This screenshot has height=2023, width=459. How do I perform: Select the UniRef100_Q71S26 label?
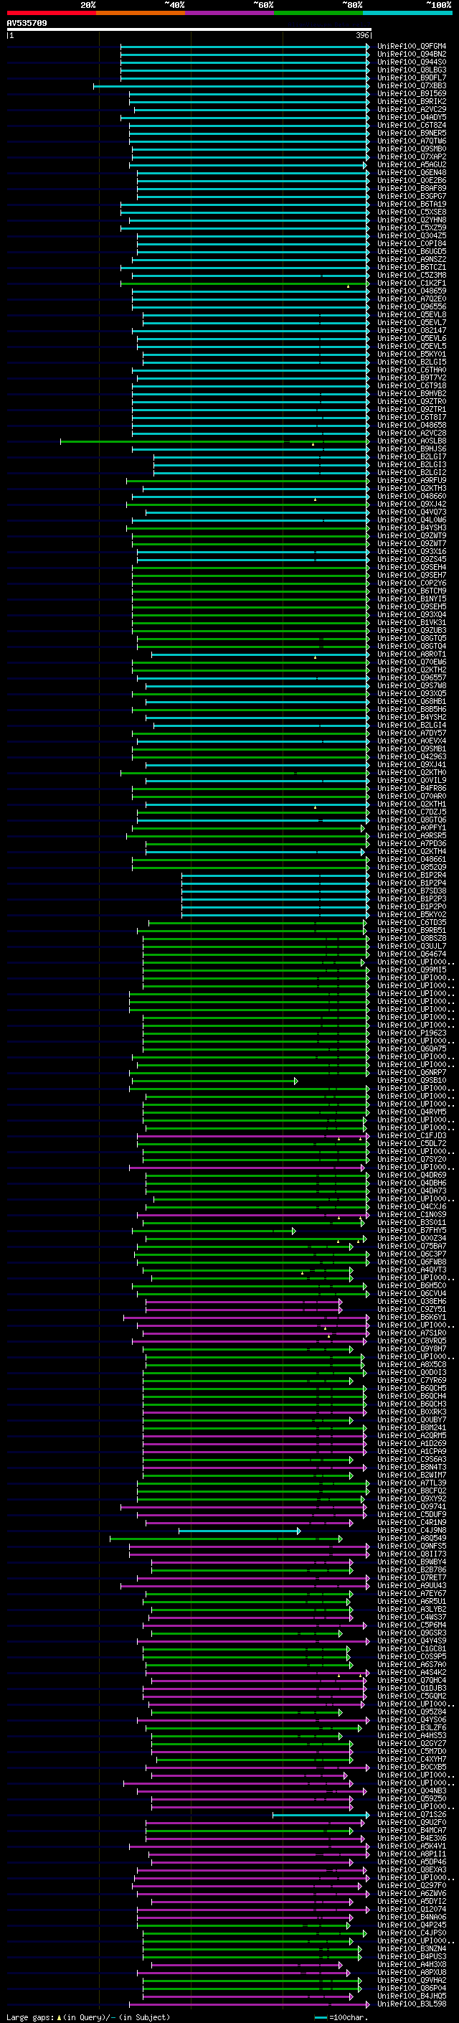point(411,1814)
